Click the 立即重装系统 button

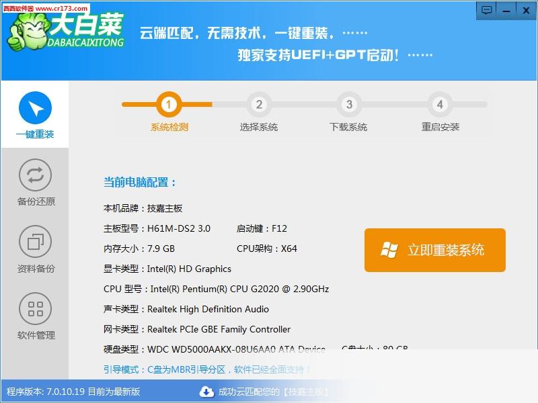[x=434, y=250]
